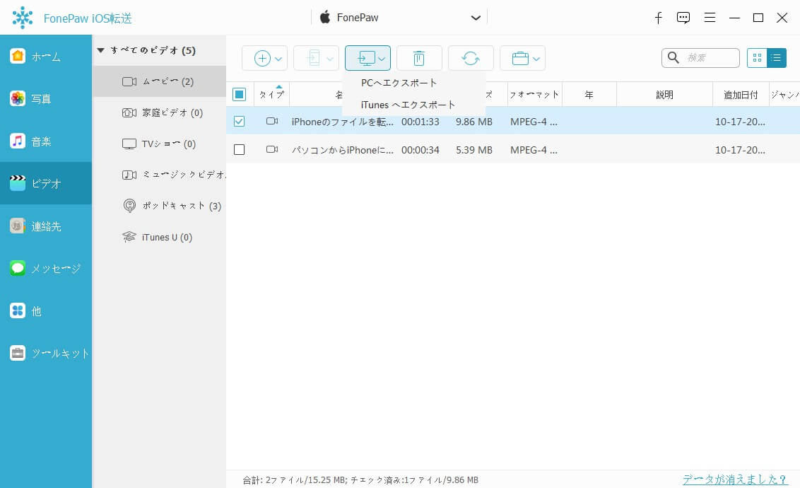800x488 pixels.
Task: Switch to list view layout
Action: 776,58
